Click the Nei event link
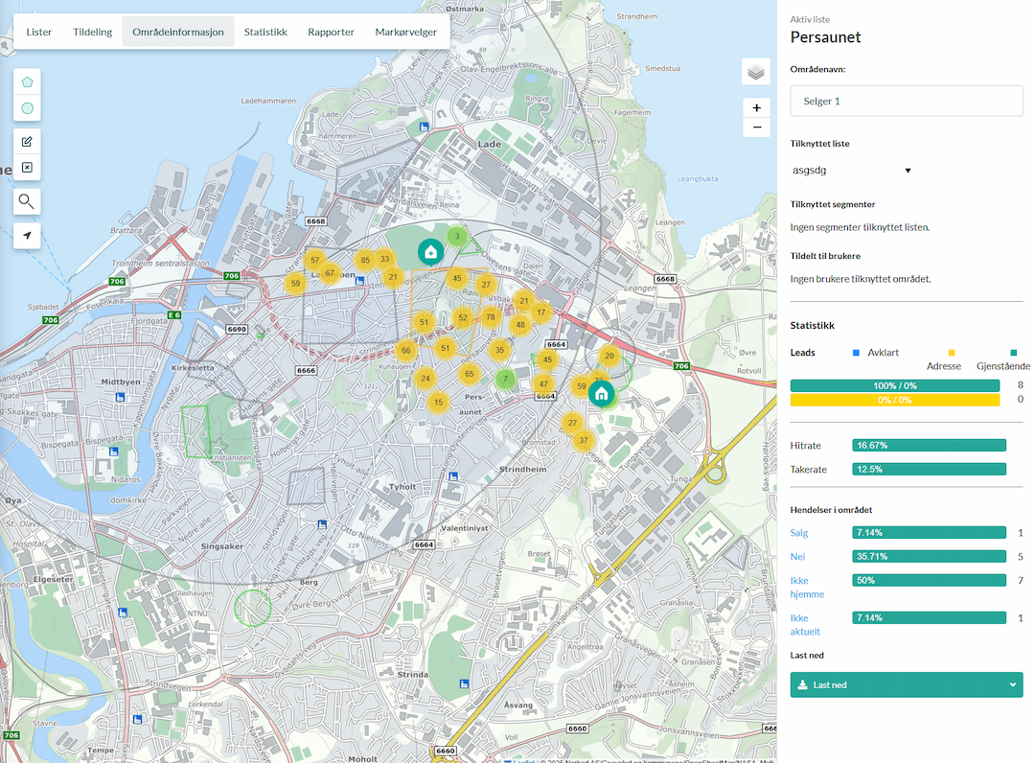Screen dimensions: 1035x763 (x=797, y=556)
